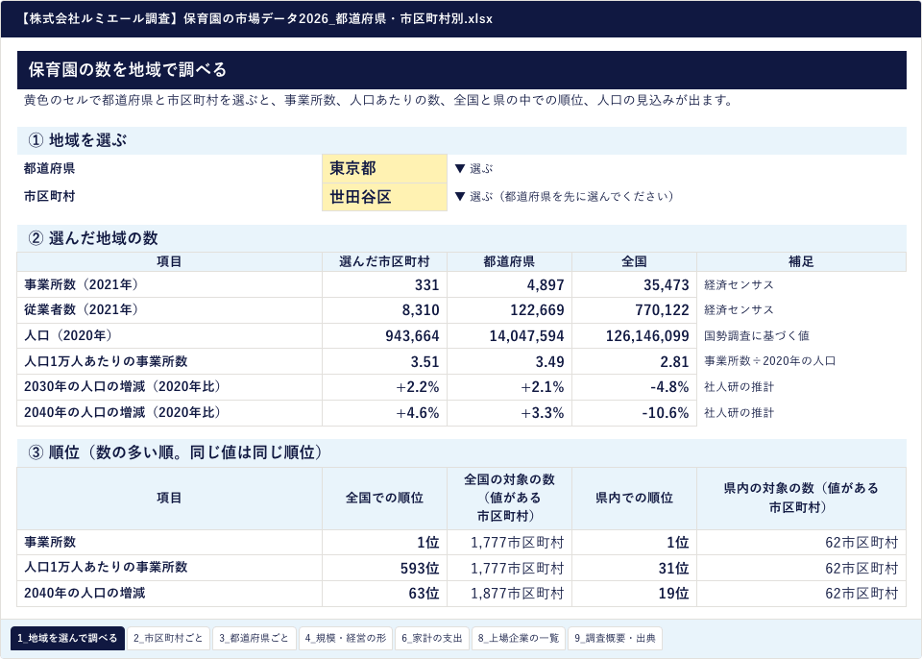Click the municipality value 331
The height and width of the screenshot is (659, 922).
384,284
